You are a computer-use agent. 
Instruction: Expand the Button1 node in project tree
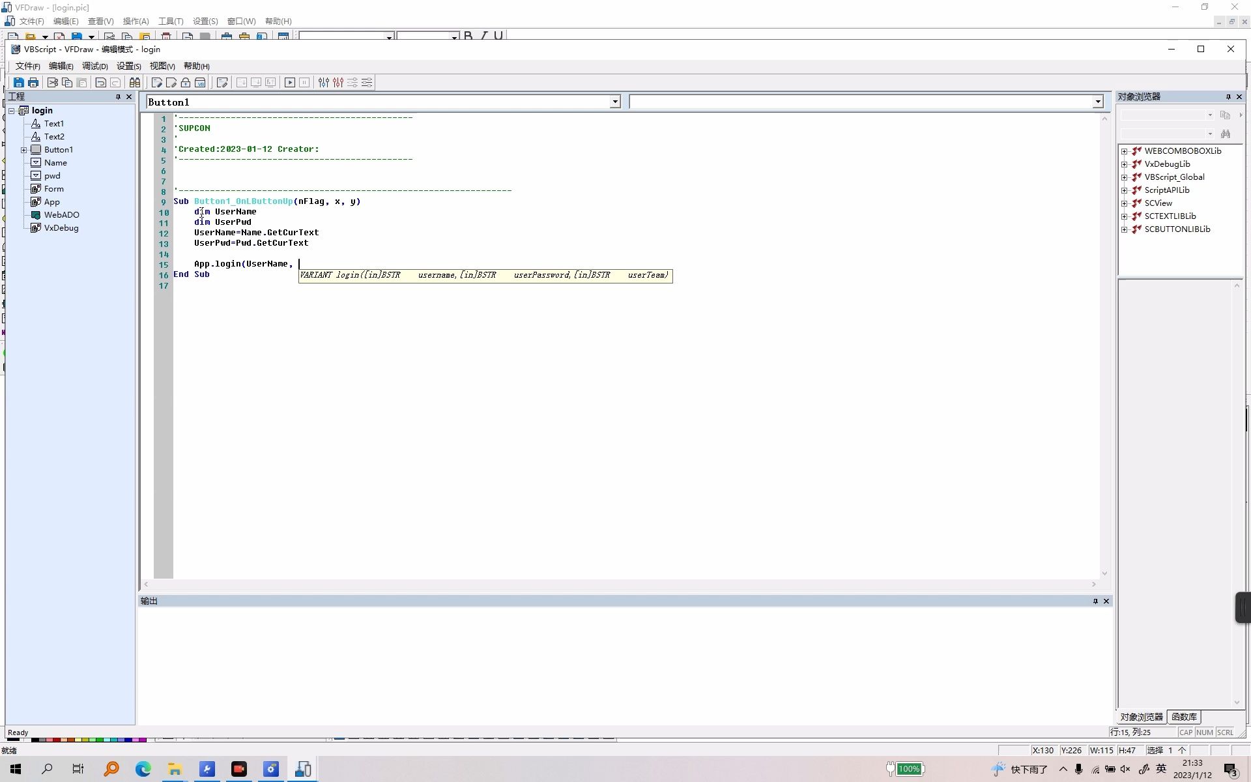coord(24,150)
